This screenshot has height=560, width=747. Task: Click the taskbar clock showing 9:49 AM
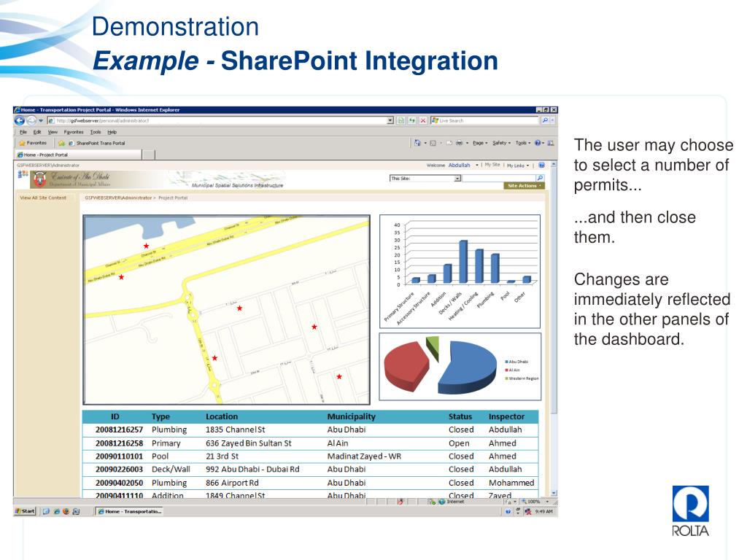[x=544, y=511]
